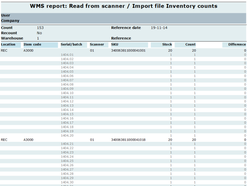The height and width of the screenshot is (186, 247).
Task: Select serial number 1404.10
Action: 67,93
